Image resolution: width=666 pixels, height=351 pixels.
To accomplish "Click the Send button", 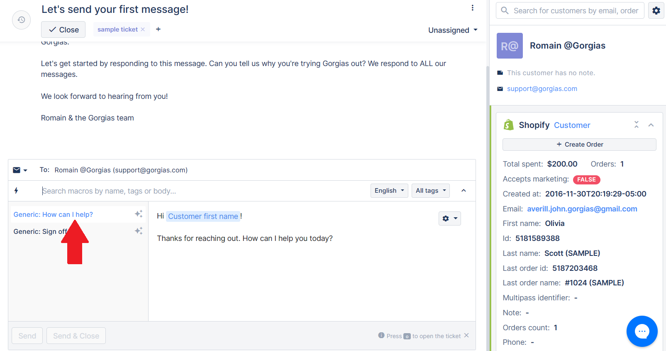I will 27,336.
